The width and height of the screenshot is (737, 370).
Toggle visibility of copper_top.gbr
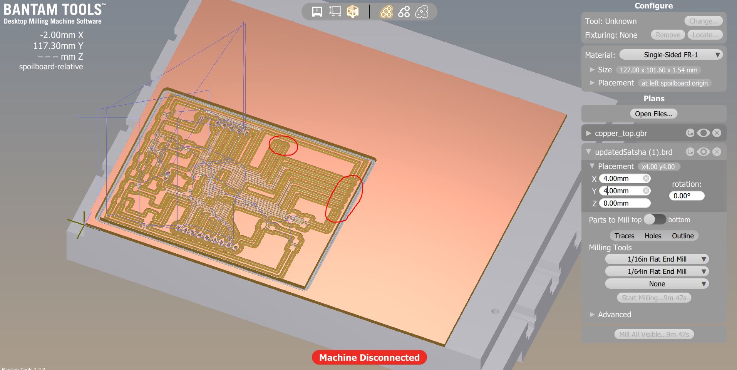tap(703, 133)
